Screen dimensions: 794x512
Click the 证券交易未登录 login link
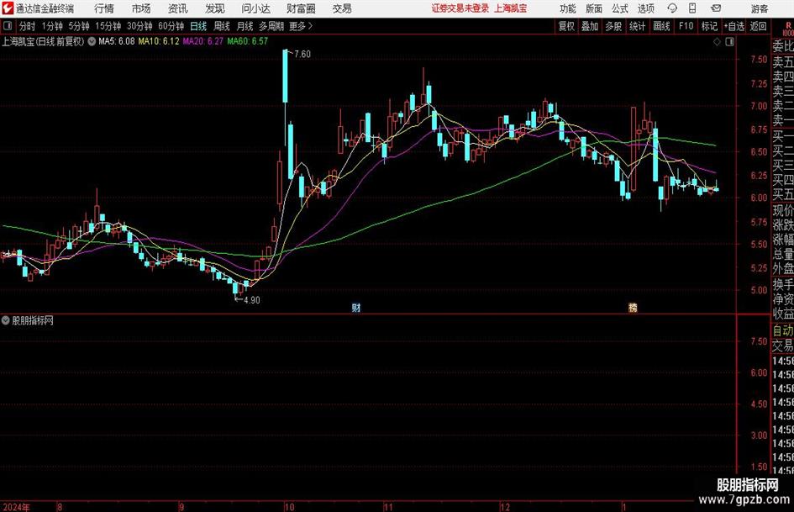(x=460, y=8)
